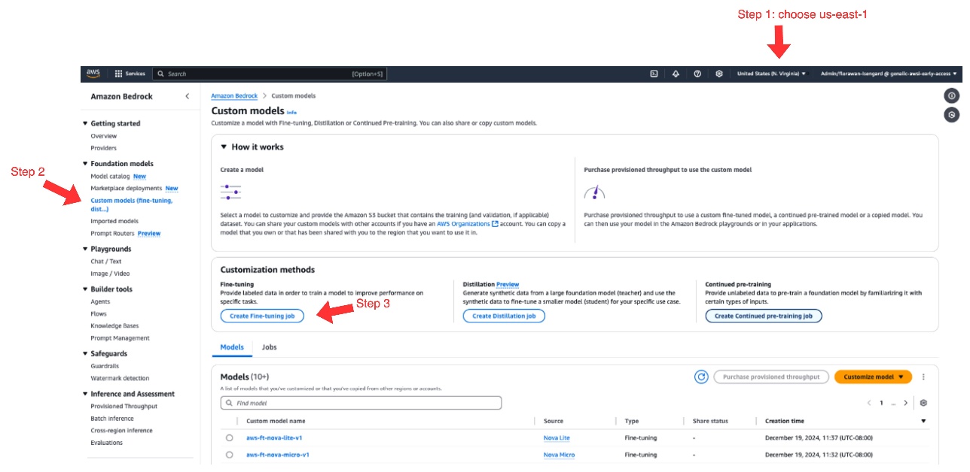970x472 pixels.
Task: Go to next page of models
Action: [906, 403]
